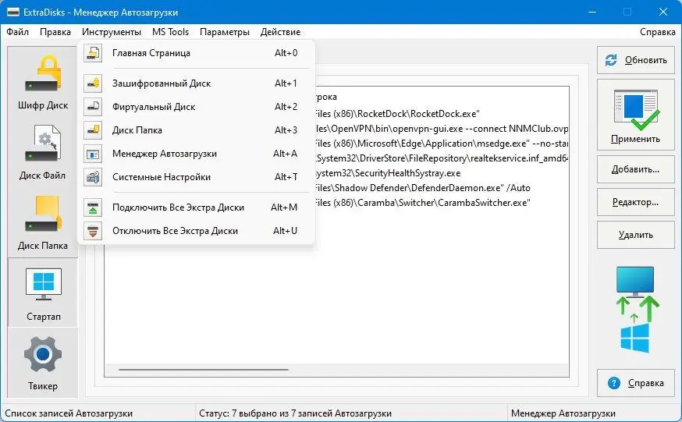Screen dimensions: 682x422
Task: Open the Правка menu
Action: click(55, 32)
